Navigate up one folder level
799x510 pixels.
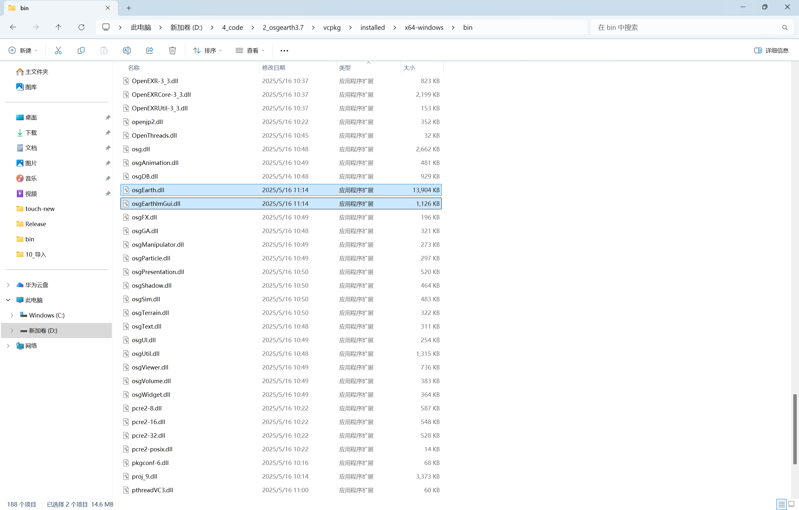point(58,27)
